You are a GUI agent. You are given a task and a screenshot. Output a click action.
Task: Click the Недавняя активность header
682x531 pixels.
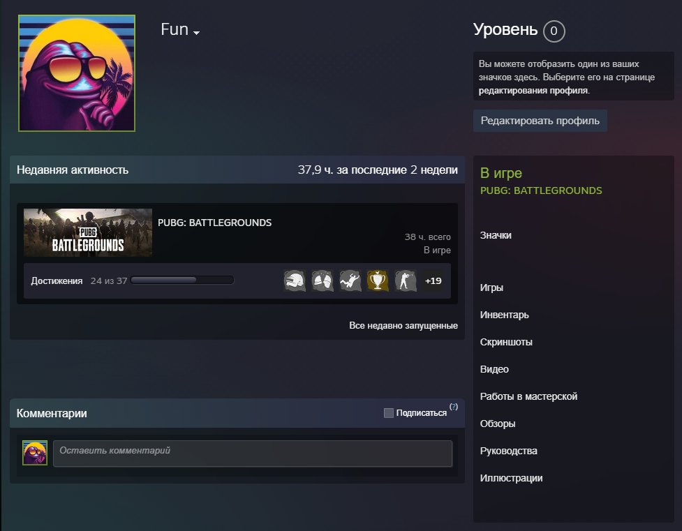[73, 170]
